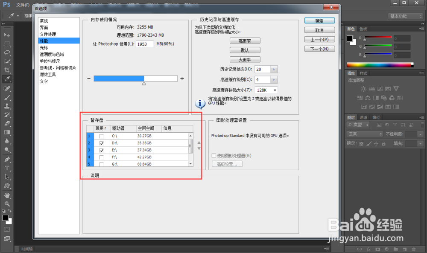The width and height of the screenshot is (427, 253).
Task: Select the Healing Brush tool
Action: click(7, 88)
